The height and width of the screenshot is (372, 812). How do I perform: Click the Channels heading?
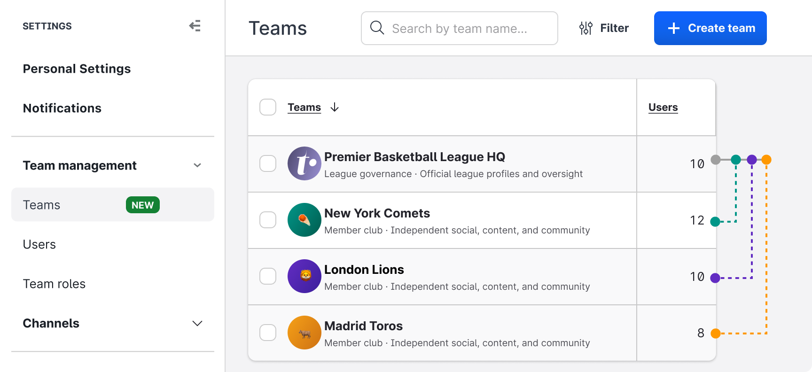click(x=51, y=323)
